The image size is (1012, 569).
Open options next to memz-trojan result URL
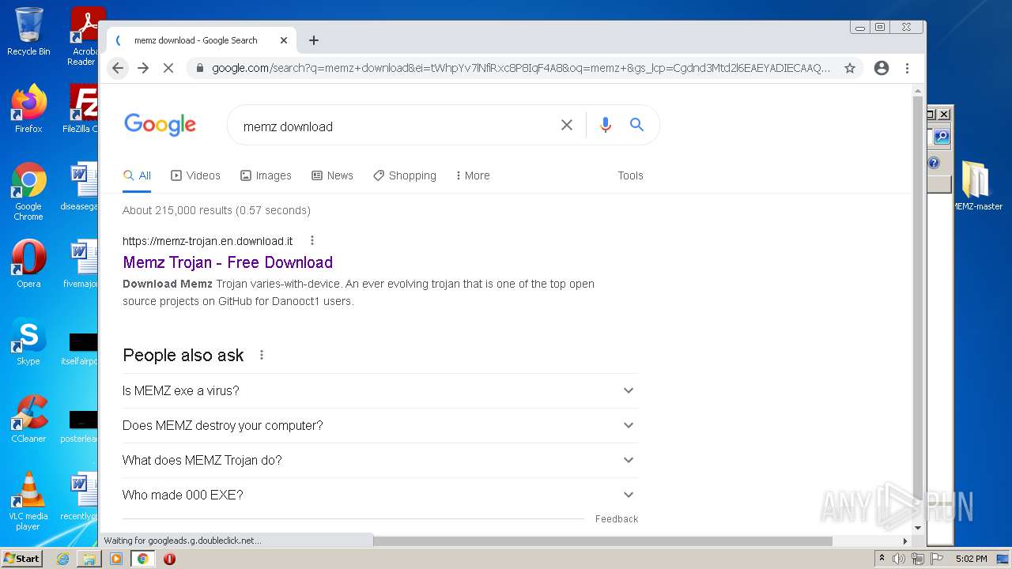312,240
